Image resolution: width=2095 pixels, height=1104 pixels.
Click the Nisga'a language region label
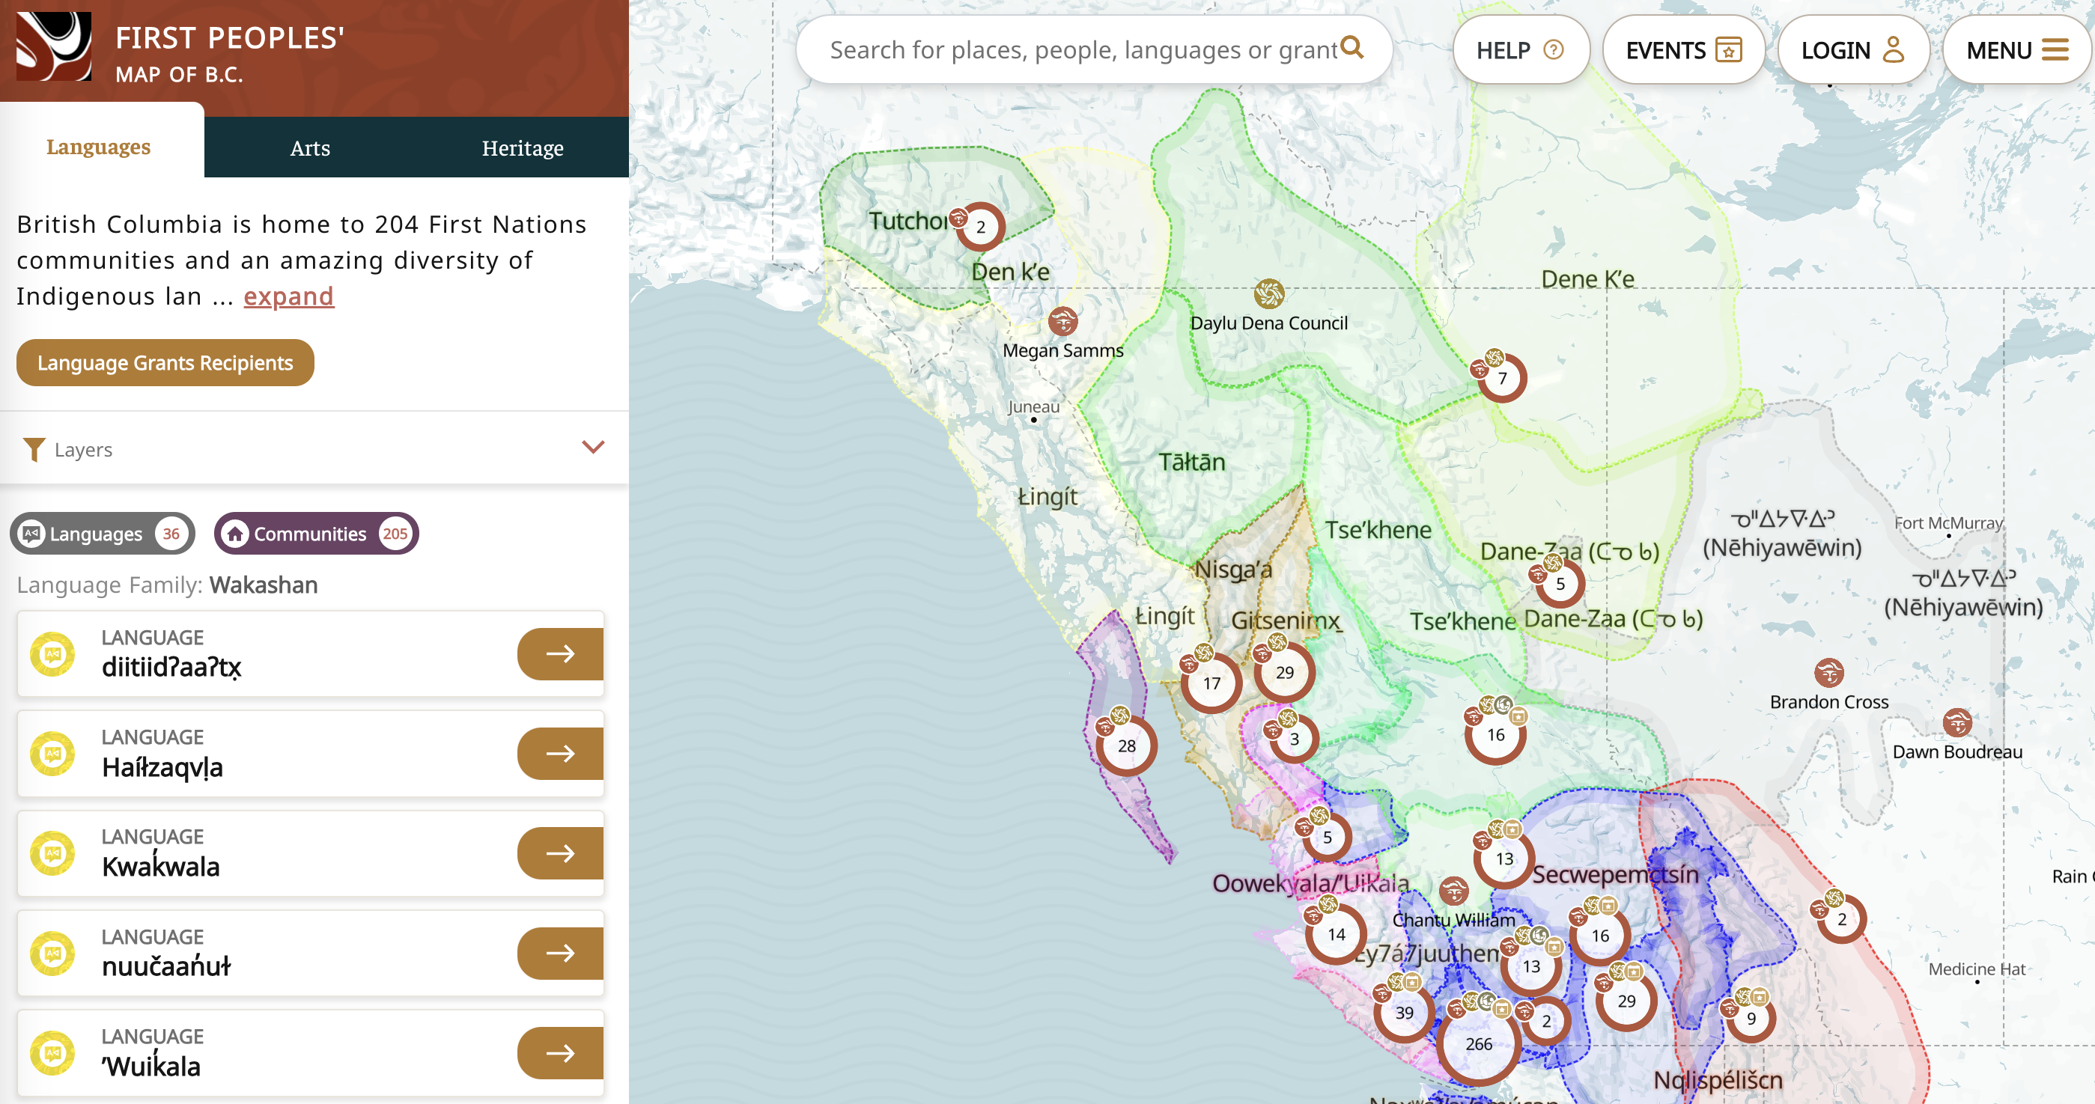(x=1232, y=569)
